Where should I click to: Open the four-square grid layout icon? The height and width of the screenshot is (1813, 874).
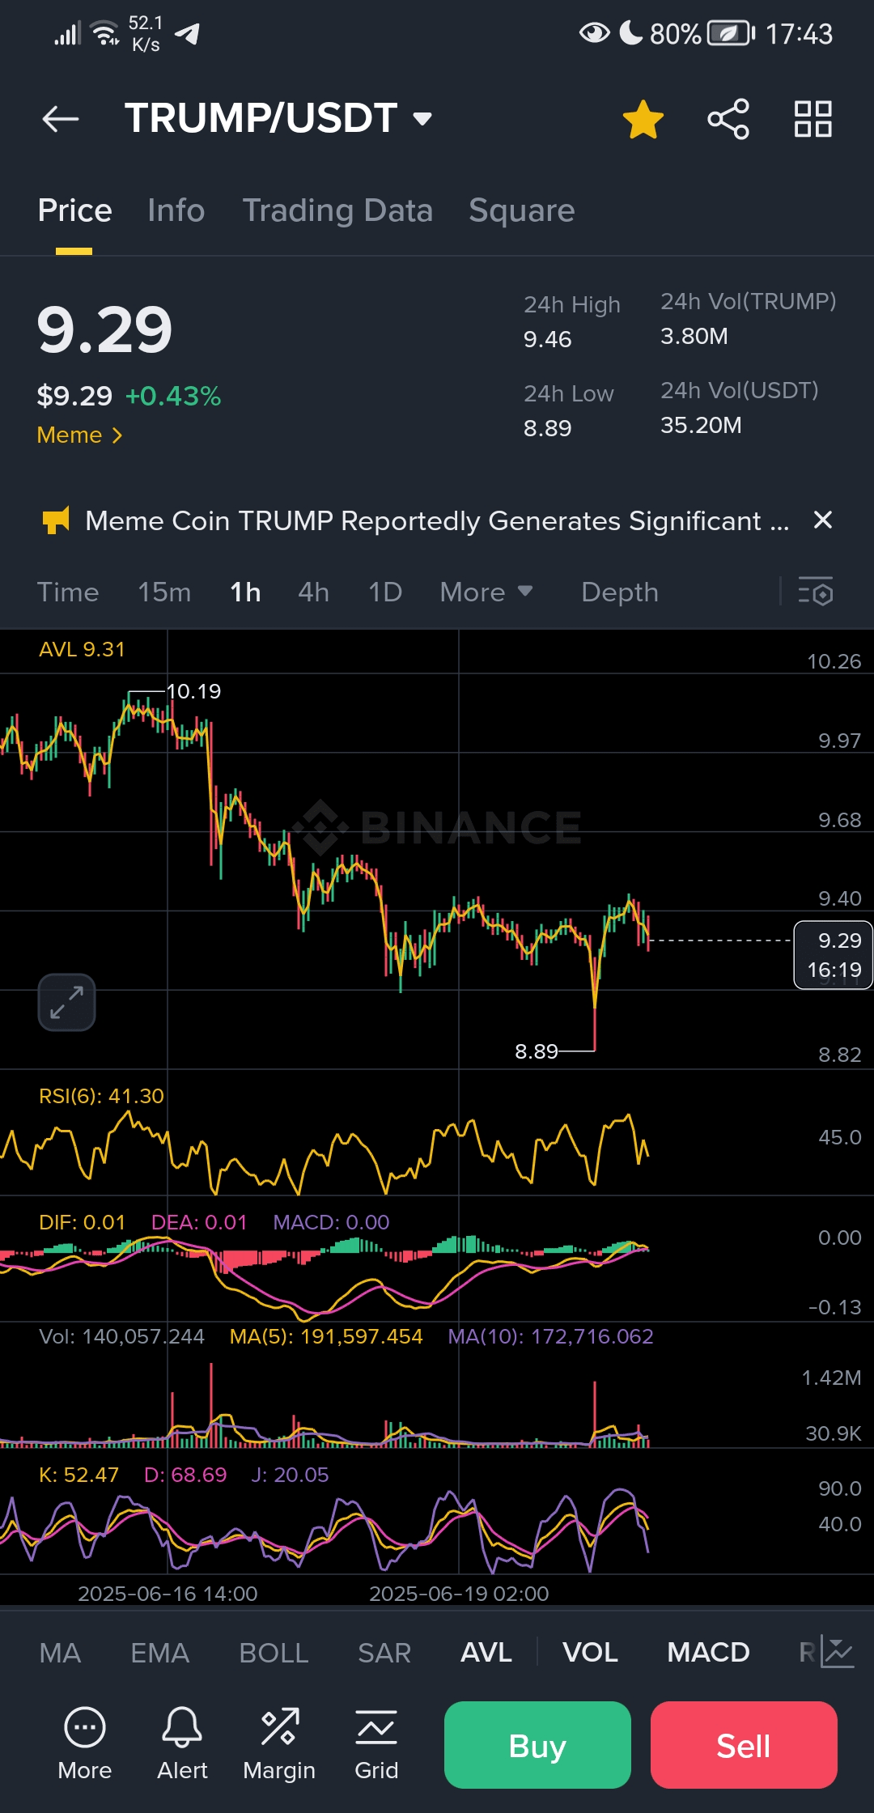(813, 119)
